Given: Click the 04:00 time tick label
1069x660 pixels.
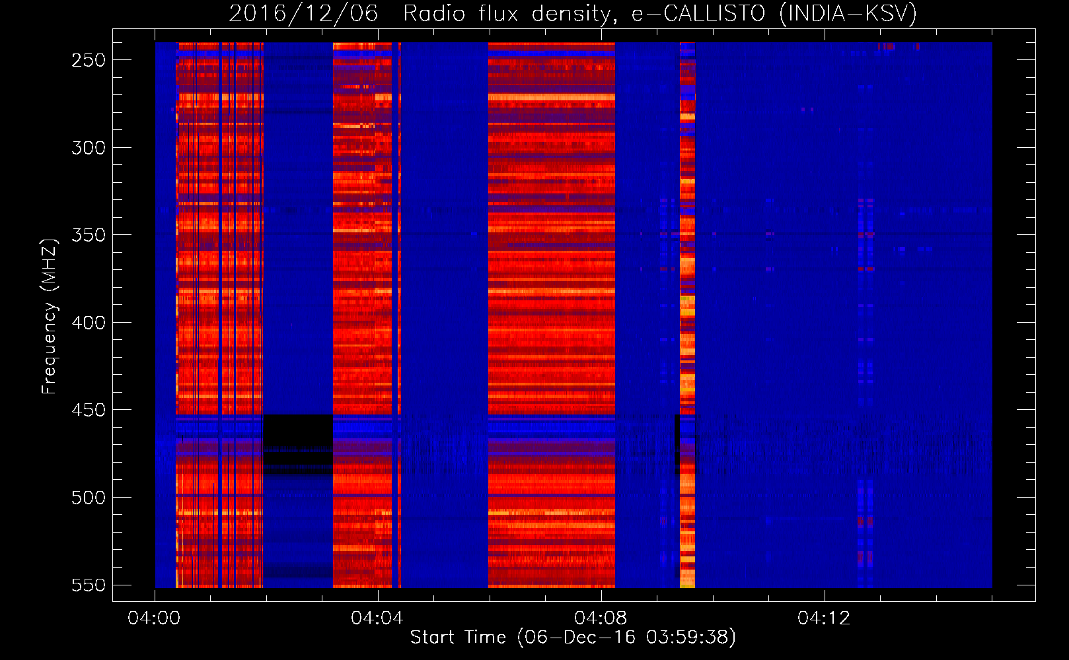Looking at the screenshot, I should (154, 618).
